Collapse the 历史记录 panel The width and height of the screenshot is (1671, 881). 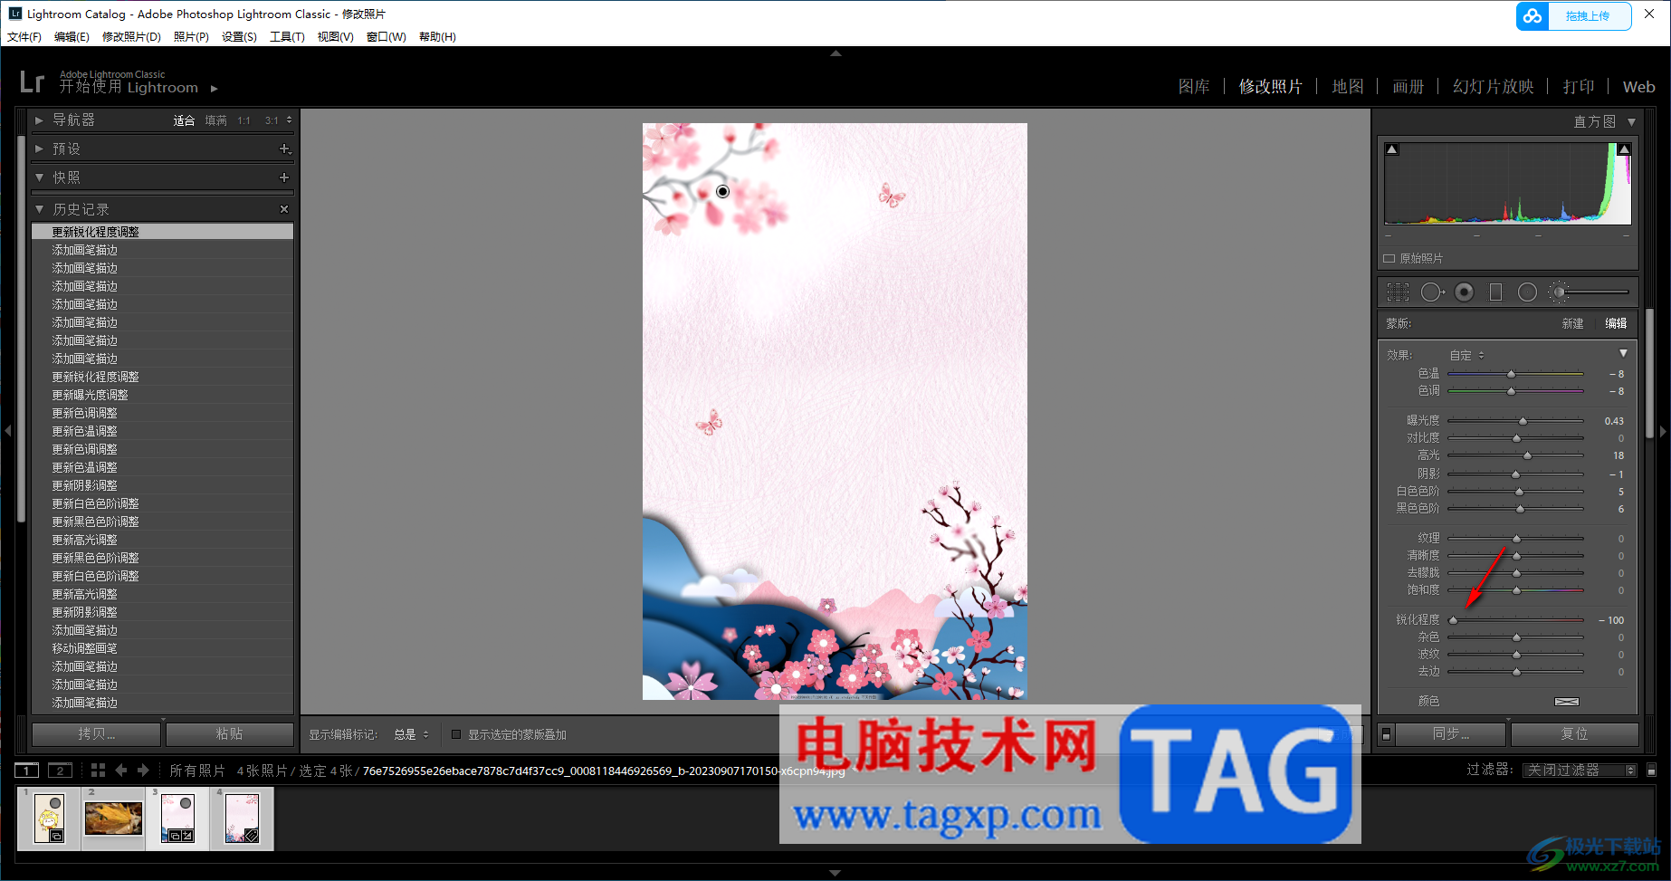point(39,209)
